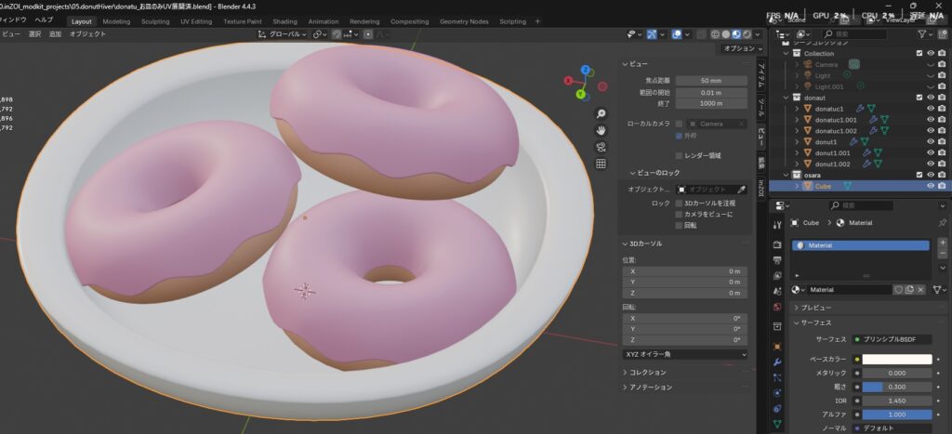The image size is (952, 434).
Task: Hide donatuc1 with its eye icon
Action: click(930, 109)
